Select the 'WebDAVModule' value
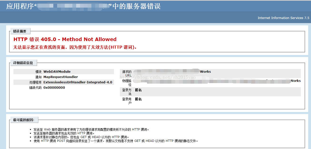The width and height of the screenshot is (311, 149). coord(57,72)
